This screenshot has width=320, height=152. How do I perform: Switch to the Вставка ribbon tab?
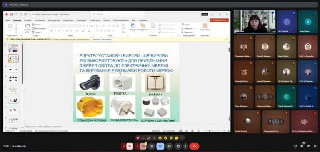coord(27,20)
